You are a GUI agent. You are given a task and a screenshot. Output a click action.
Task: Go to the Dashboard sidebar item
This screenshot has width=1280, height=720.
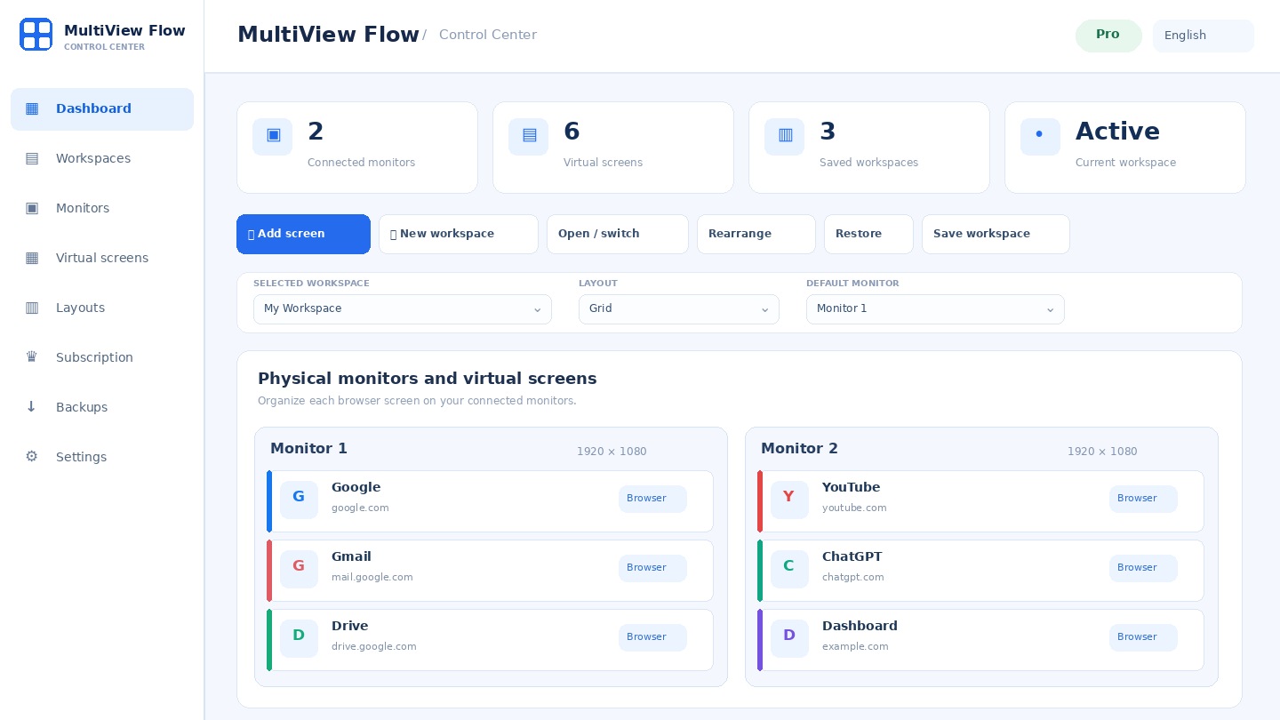102,109
